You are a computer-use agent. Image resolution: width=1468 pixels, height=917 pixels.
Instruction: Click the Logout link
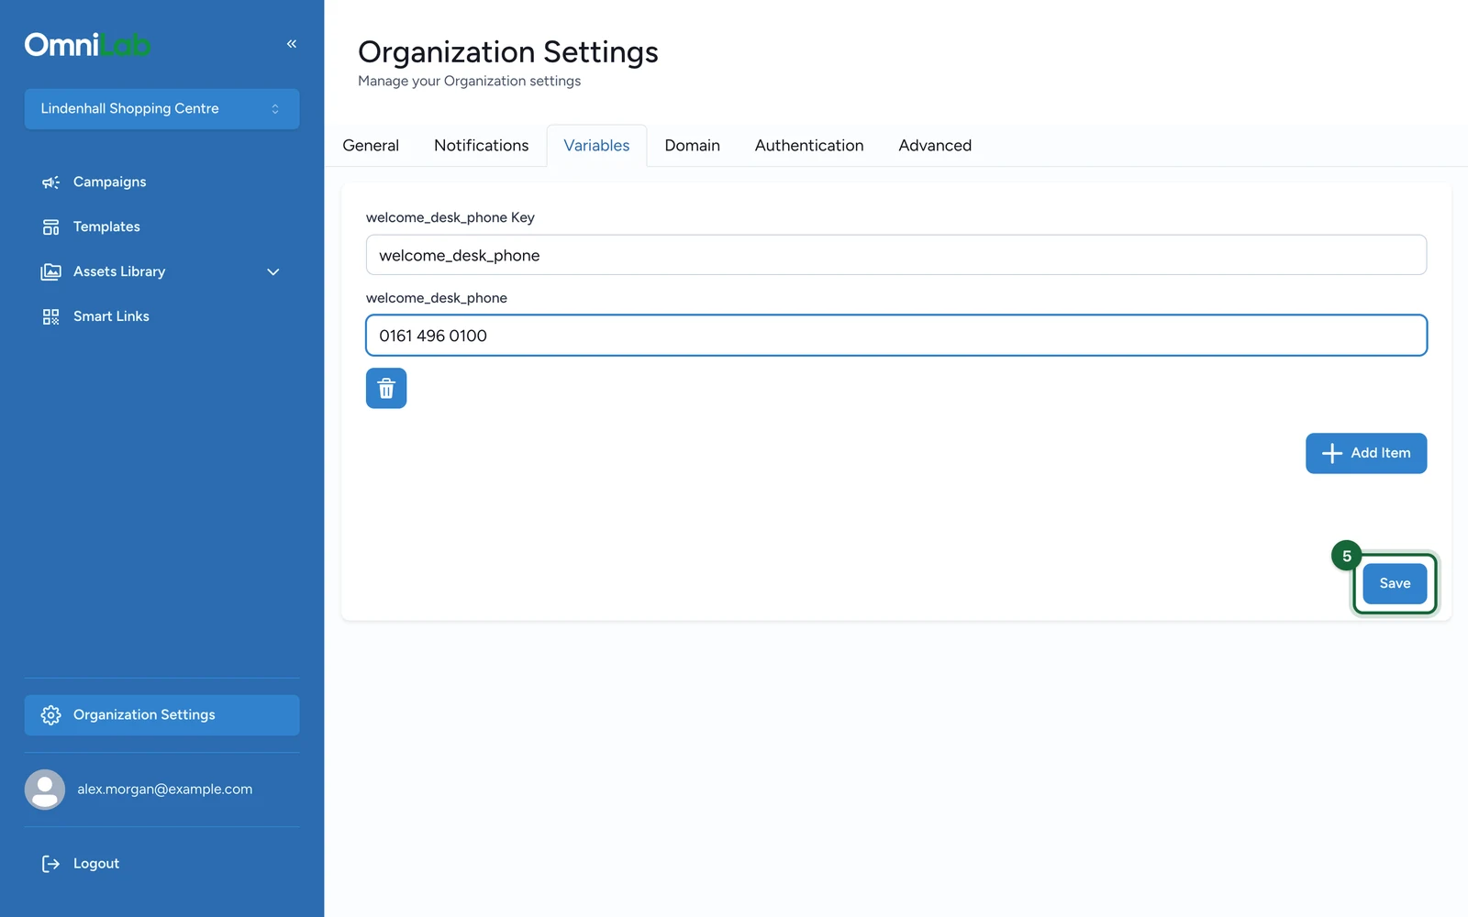coord(161,864)
